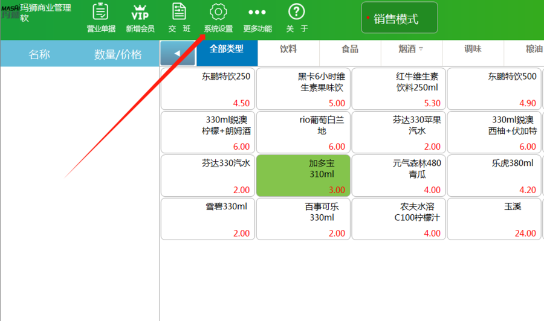
Task: Add 330ml锐澳柠檬+朗姆酒 product
Action: pos(208,132)
